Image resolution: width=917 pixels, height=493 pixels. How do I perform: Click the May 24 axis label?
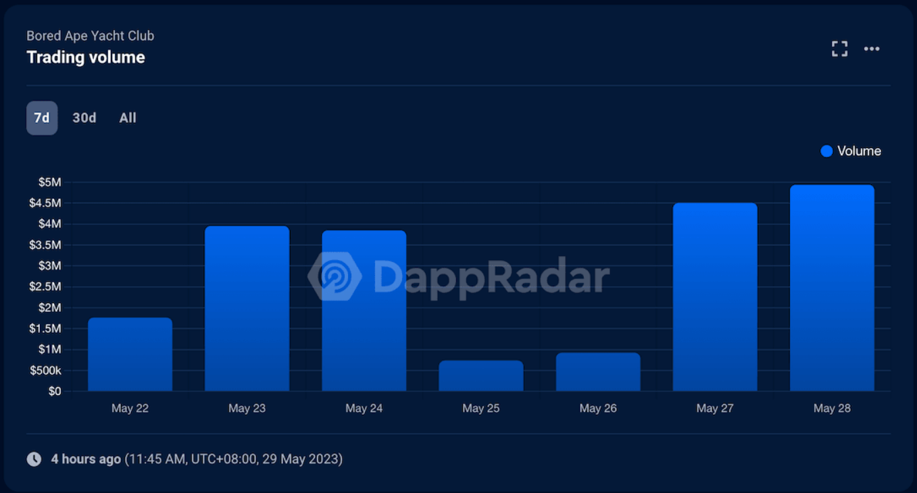tap(364, 409)
